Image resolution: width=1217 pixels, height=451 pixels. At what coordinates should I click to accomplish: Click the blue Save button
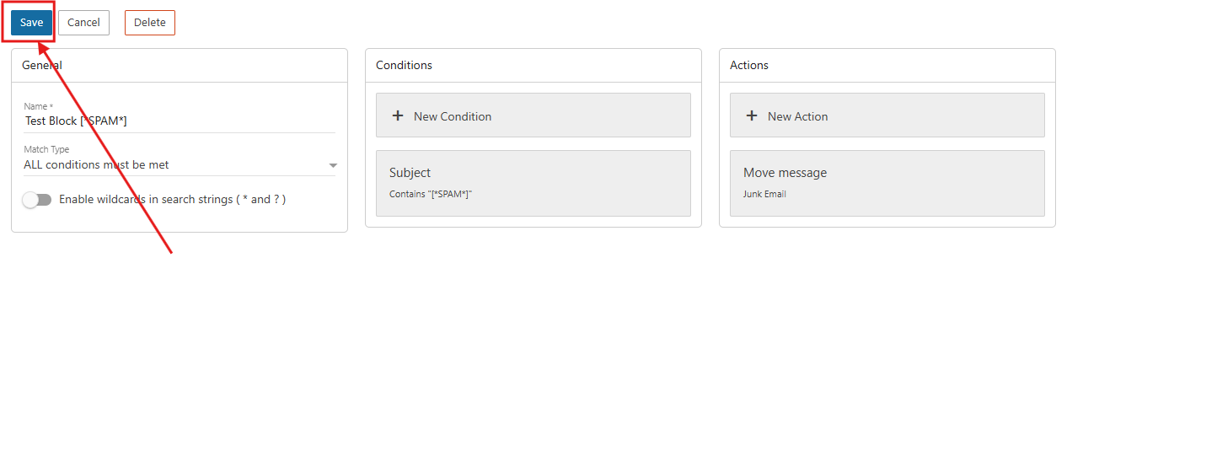point(31,23)
